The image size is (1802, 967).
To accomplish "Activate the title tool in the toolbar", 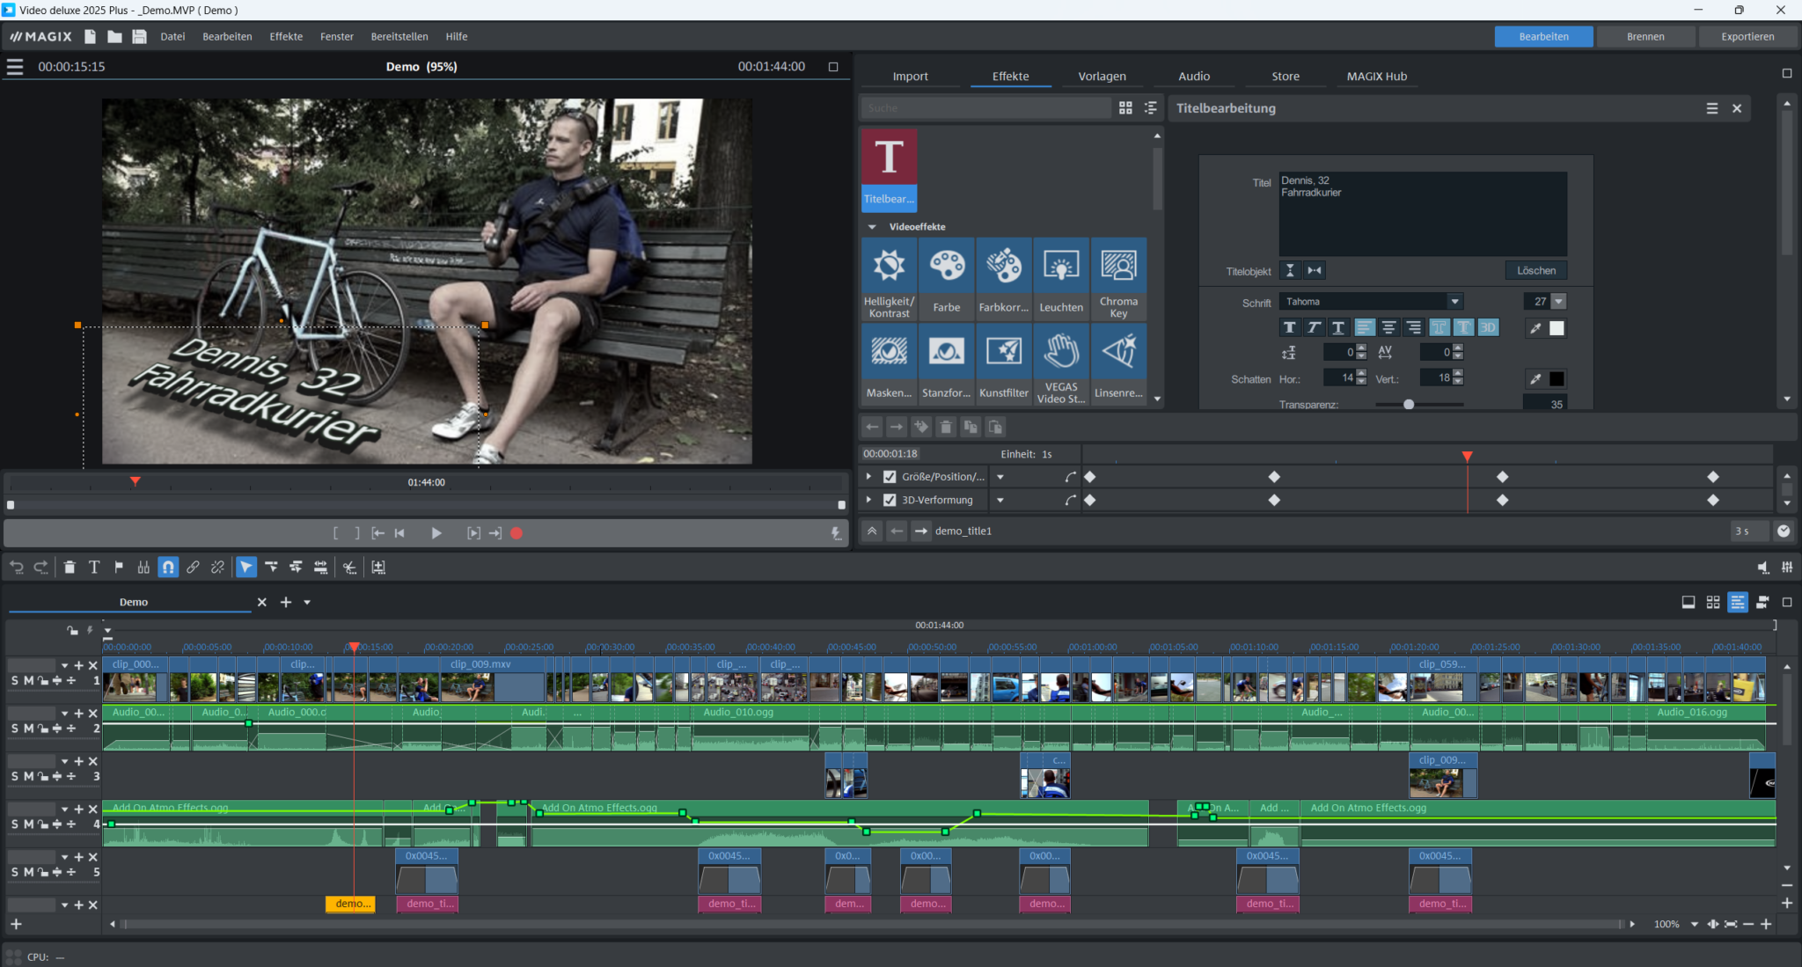I will point(93,567).
